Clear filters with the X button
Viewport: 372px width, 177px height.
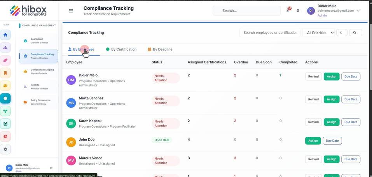click(x=341, y=33)
